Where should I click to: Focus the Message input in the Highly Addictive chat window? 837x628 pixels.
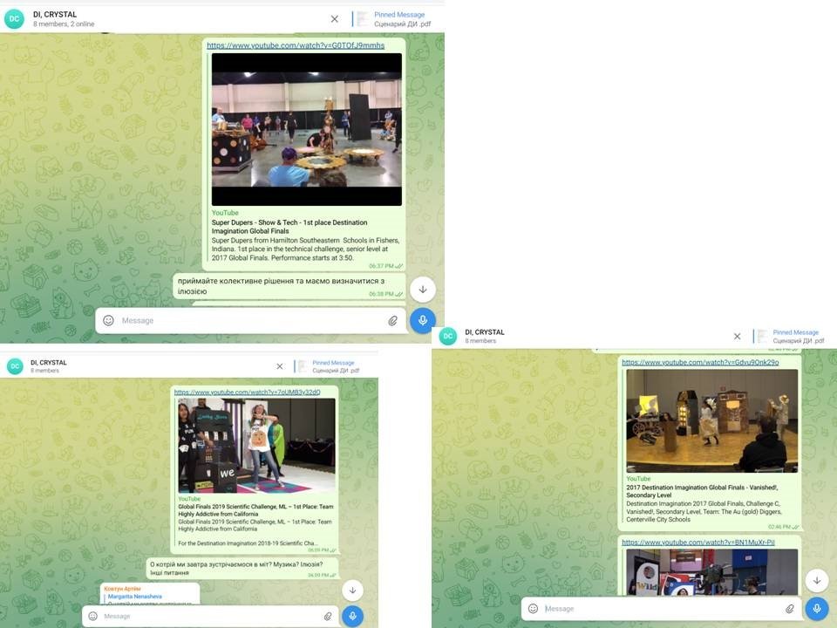pos(211,616)
